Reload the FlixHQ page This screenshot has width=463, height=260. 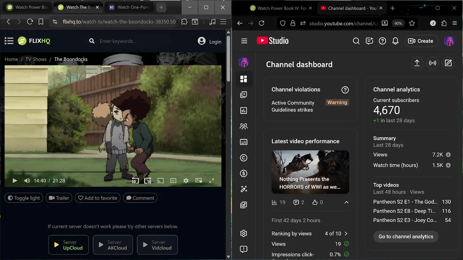30,22
